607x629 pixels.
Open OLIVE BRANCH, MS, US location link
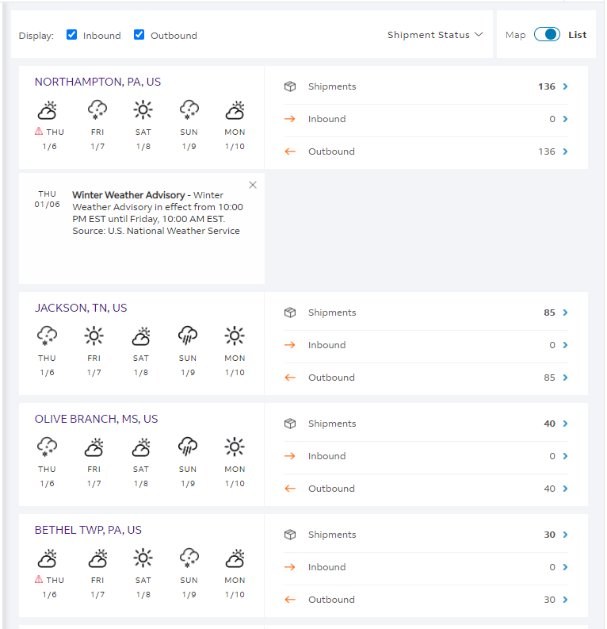click(96, 419)
